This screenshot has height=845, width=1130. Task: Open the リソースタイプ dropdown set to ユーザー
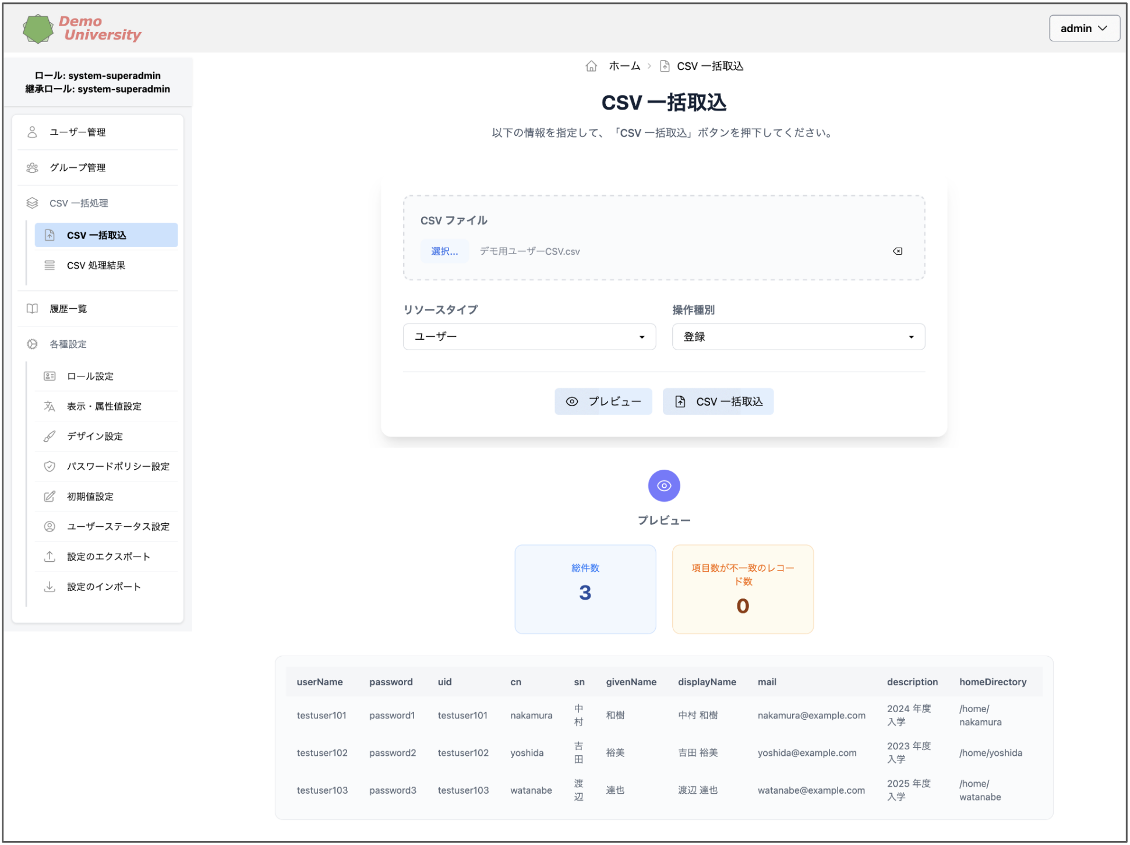pos(529,337)
